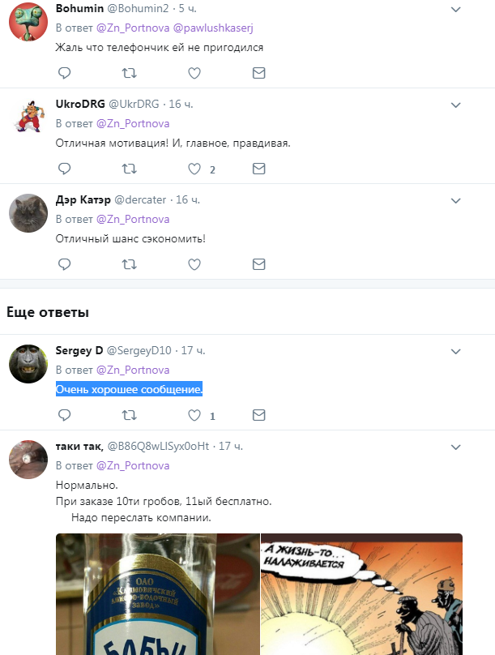Open dropdown chevron on Sergey D's tweet
This screenshot has height=655, width=495.
coord(456,351)
